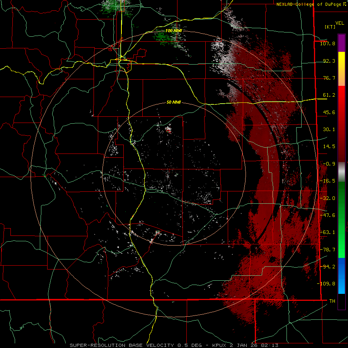
Task: Click the KPUX radar site identifier
Action: click(x=220, y=345)
